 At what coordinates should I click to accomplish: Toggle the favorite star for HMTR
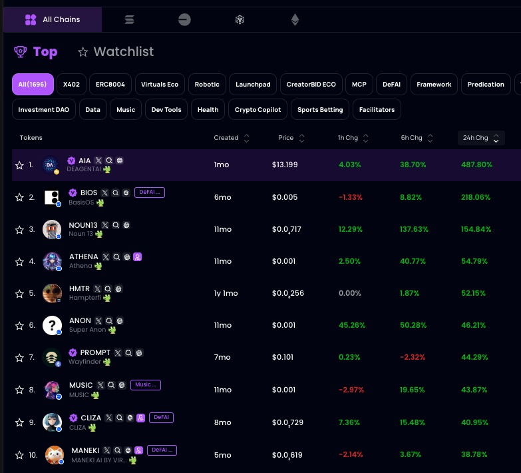19,294
